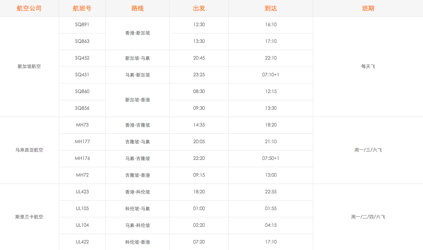Click flight number UL104

pos(82,225)
